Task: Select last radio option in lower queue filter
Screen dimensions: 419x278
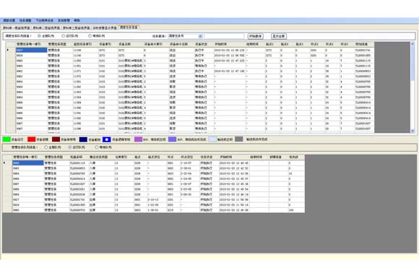Action: click(97, 147)
